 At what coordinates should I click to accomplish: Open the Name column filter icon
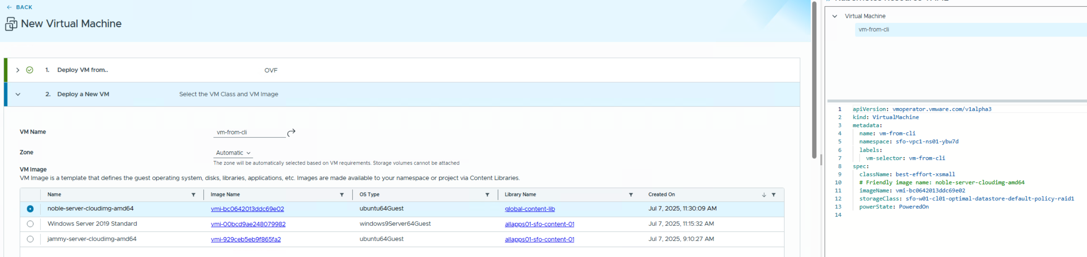[x=193, y=195]
